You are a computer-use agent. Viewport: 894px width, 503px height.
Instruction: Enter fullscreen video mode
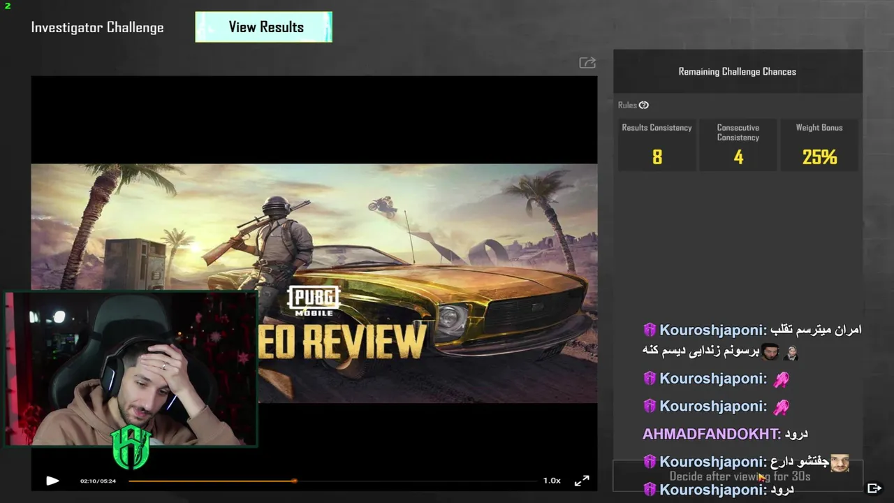582,481
